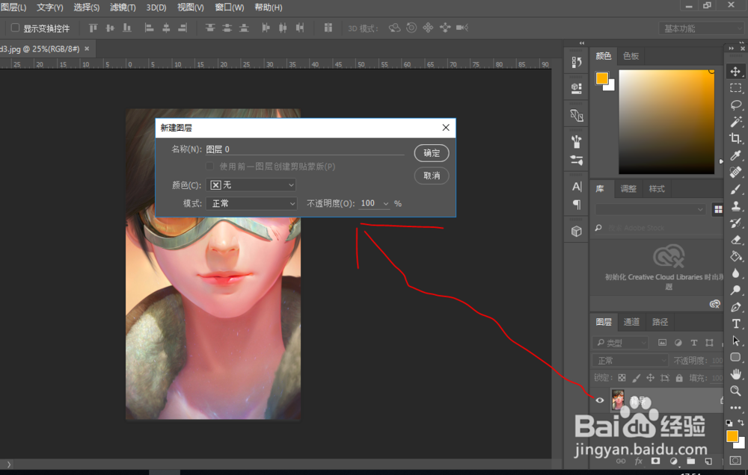This screenshot has height=475, width=748.
Task: Select the Move tool
Action: point(735,72)
